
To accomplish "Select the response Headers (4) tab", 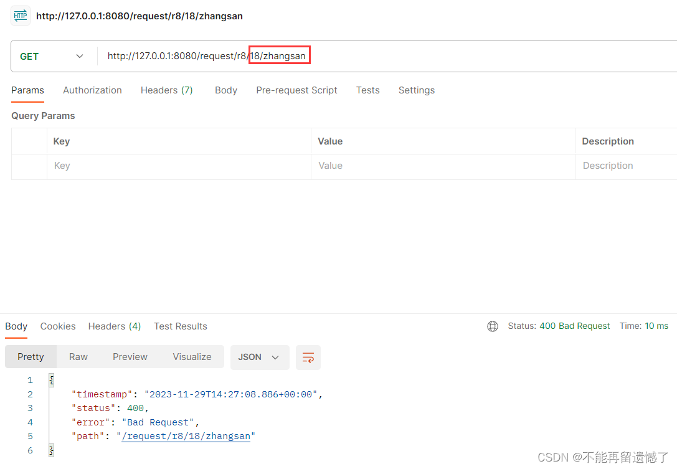I will [115, 326].
